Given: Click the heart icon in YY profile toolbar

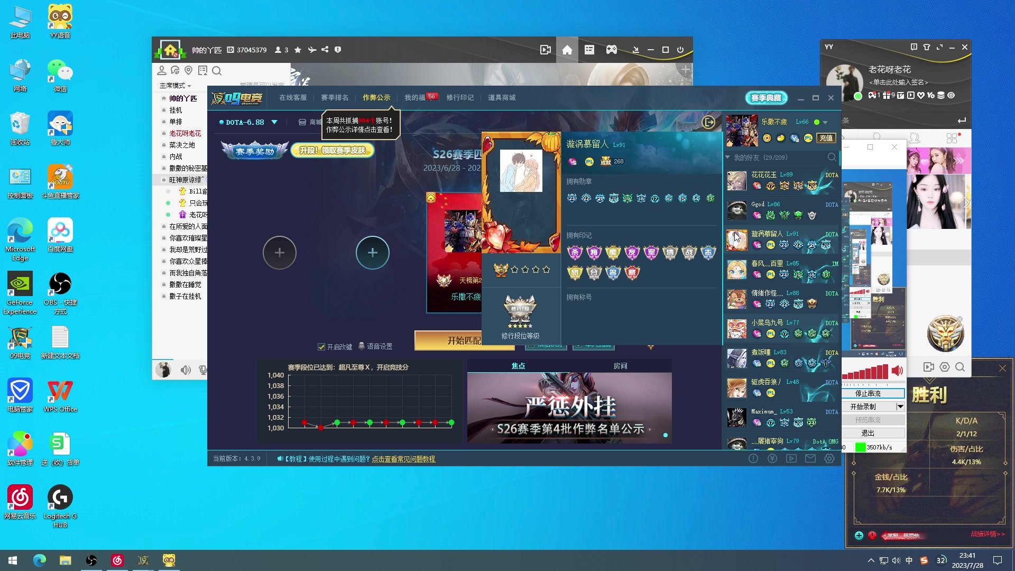Looking at the screenshot, I should tap(921, 96).
